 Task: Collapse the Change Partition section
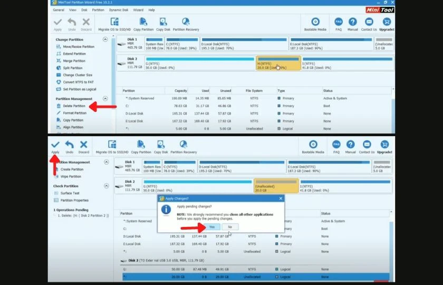coord(105,39)
